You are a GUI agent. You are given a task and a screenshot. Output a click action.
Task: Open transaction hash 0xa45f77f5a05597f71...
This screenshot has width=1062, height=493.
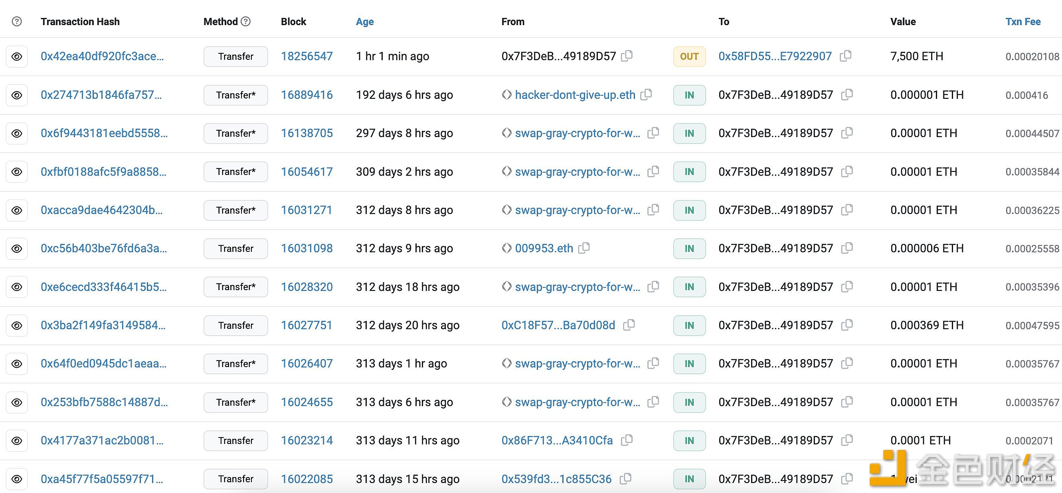[102, 479]
